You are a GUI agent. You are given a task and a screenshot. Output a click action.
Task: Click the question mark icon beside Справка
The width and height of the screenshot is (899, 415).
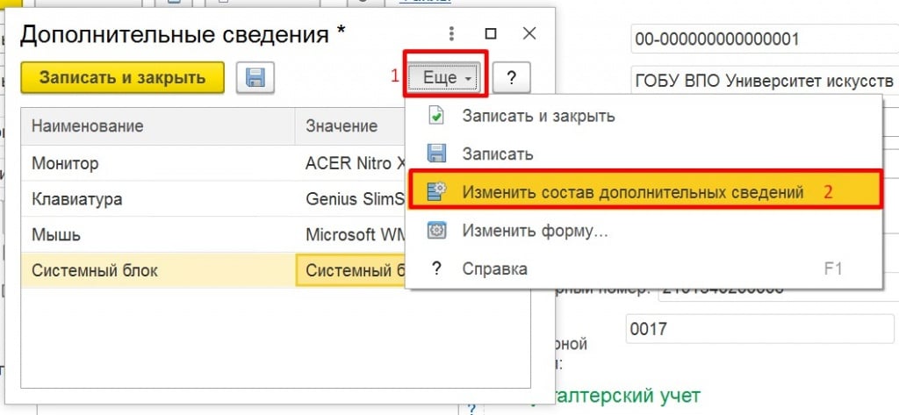pyautogui.click(x=436, y=268)
